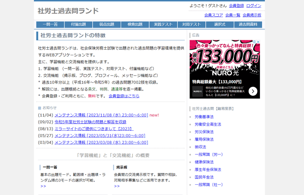The width and height of the screenshot is (304, 195).
Task: Click the 一問一答 card heading
Action: (x=50, y=167)
